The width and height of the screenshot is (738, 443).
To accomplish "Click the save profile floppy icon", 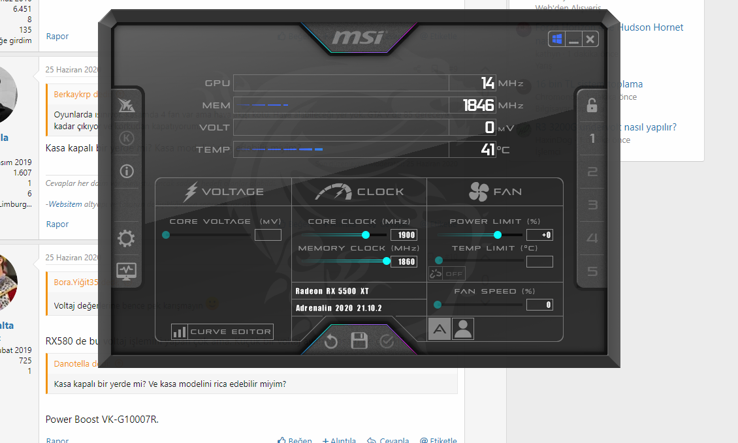I will [359, 341].
